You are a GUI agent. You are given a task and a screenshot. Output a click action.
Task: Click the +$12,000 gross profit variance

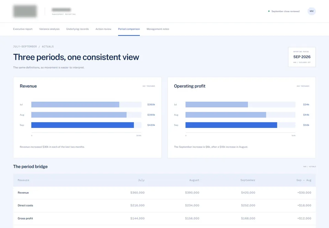tap(304, 218)
